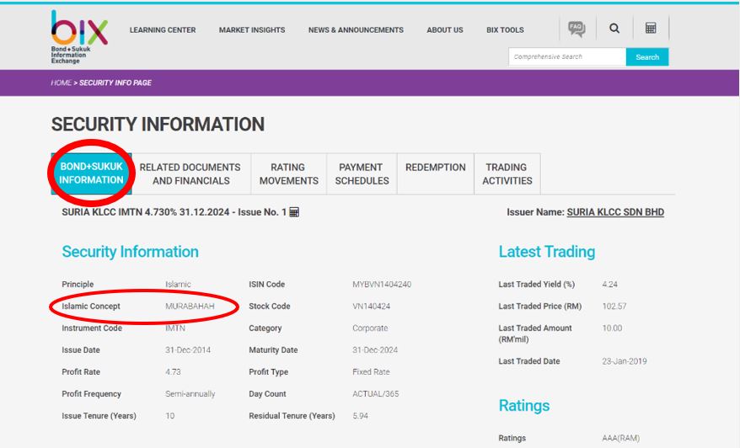Select Residual Tenure value 5.94

[360, 416]
